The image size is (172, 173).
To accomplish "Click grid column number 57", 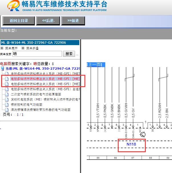I will pyautogui.click(x=133, y=158).
